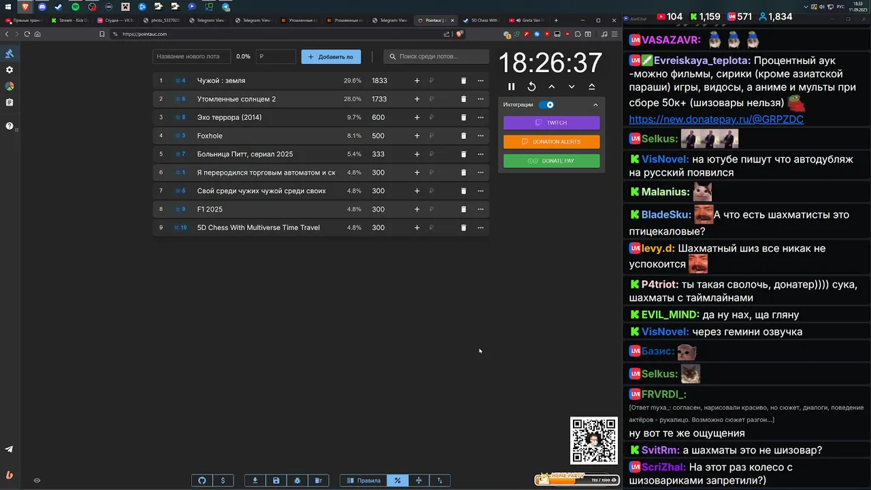Click the Чужой : земля lot name
871x490 pixels.
(x=221, y=80)
